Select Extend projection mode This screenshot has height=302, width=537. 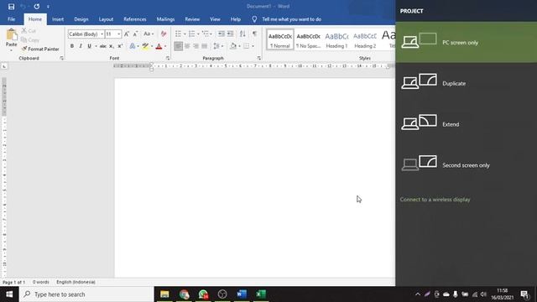coord(467,124)
